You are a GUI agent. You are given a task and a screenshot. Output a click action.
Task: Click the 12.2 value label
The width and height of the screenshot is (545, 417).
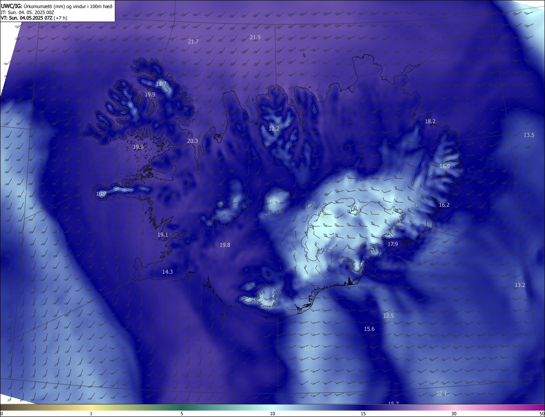pyautogui.click(x=274, y=129)
